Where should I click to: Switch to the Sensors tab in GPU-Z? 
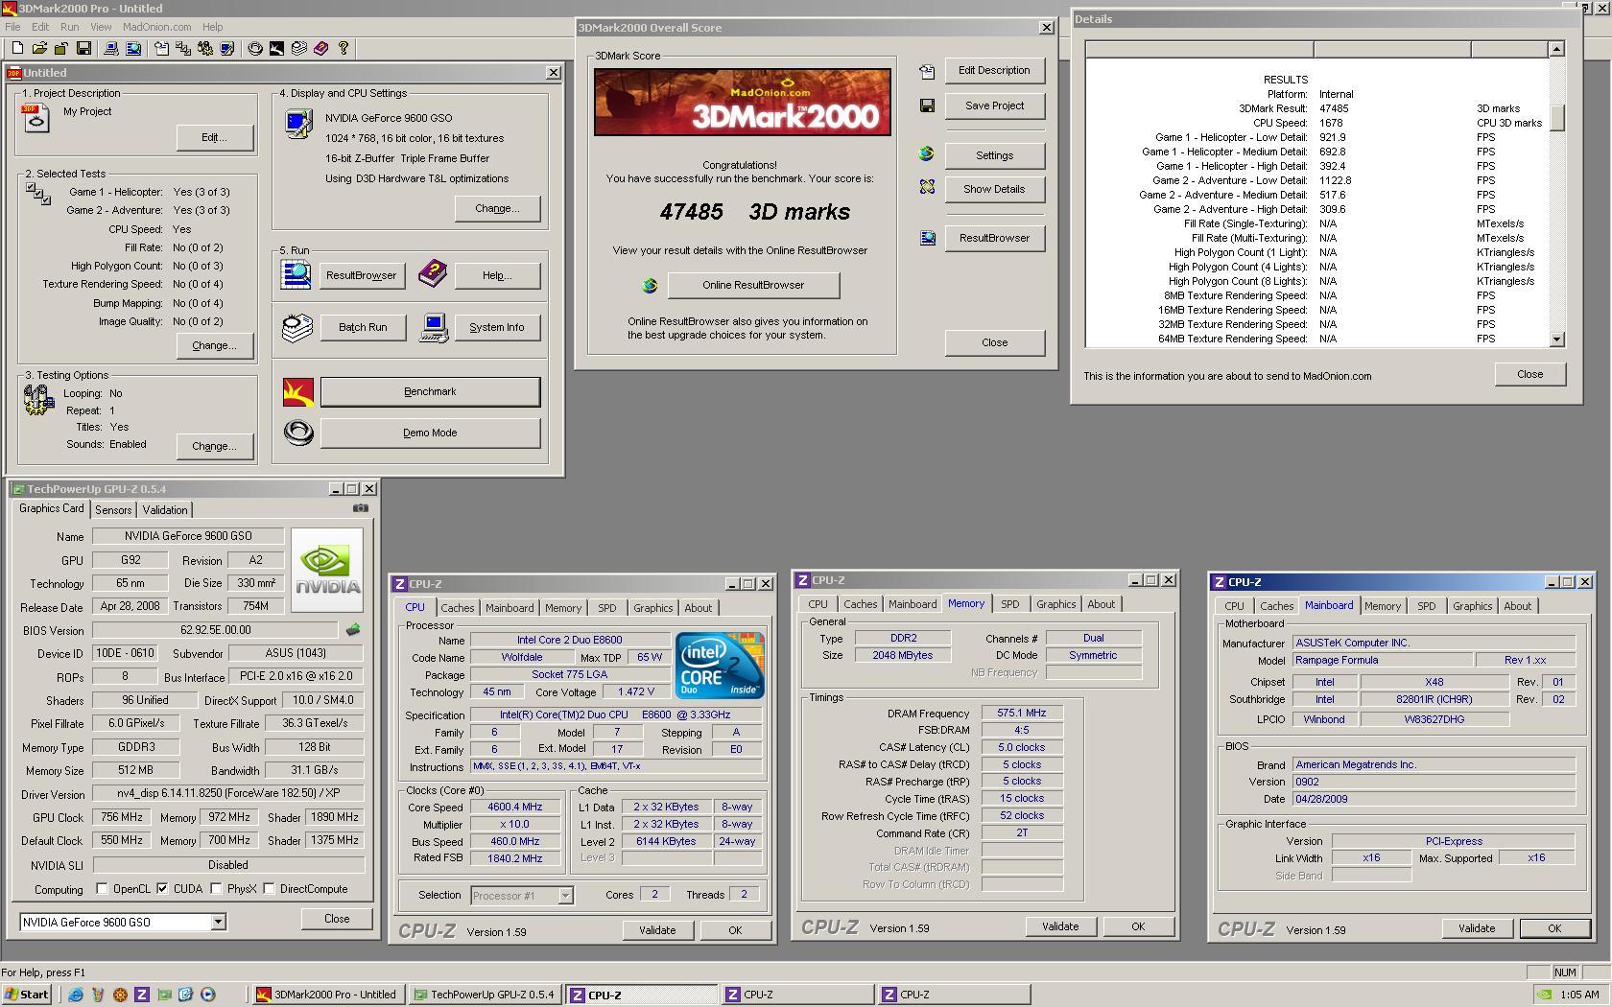click(x=113, y=510)
